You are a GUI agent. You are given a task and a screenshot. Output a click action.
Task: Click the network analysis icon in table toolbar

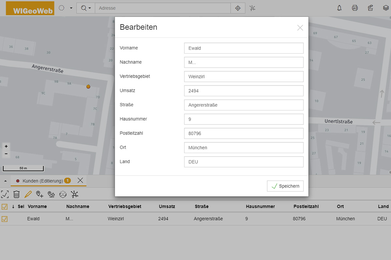coord(75,194)
